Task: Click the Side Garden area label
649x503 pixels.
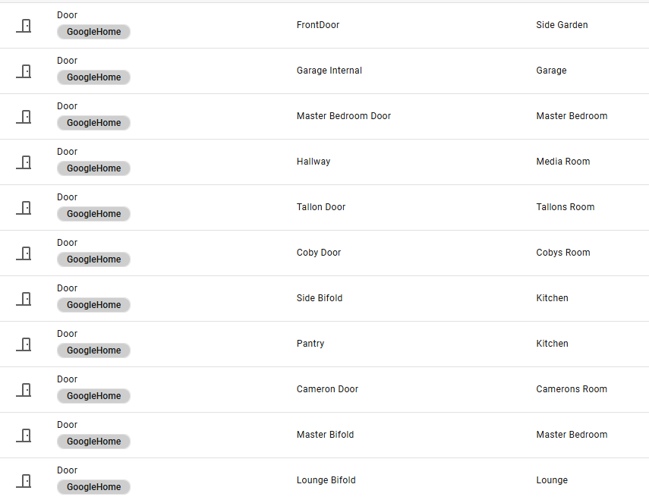Action: [562, 25]
